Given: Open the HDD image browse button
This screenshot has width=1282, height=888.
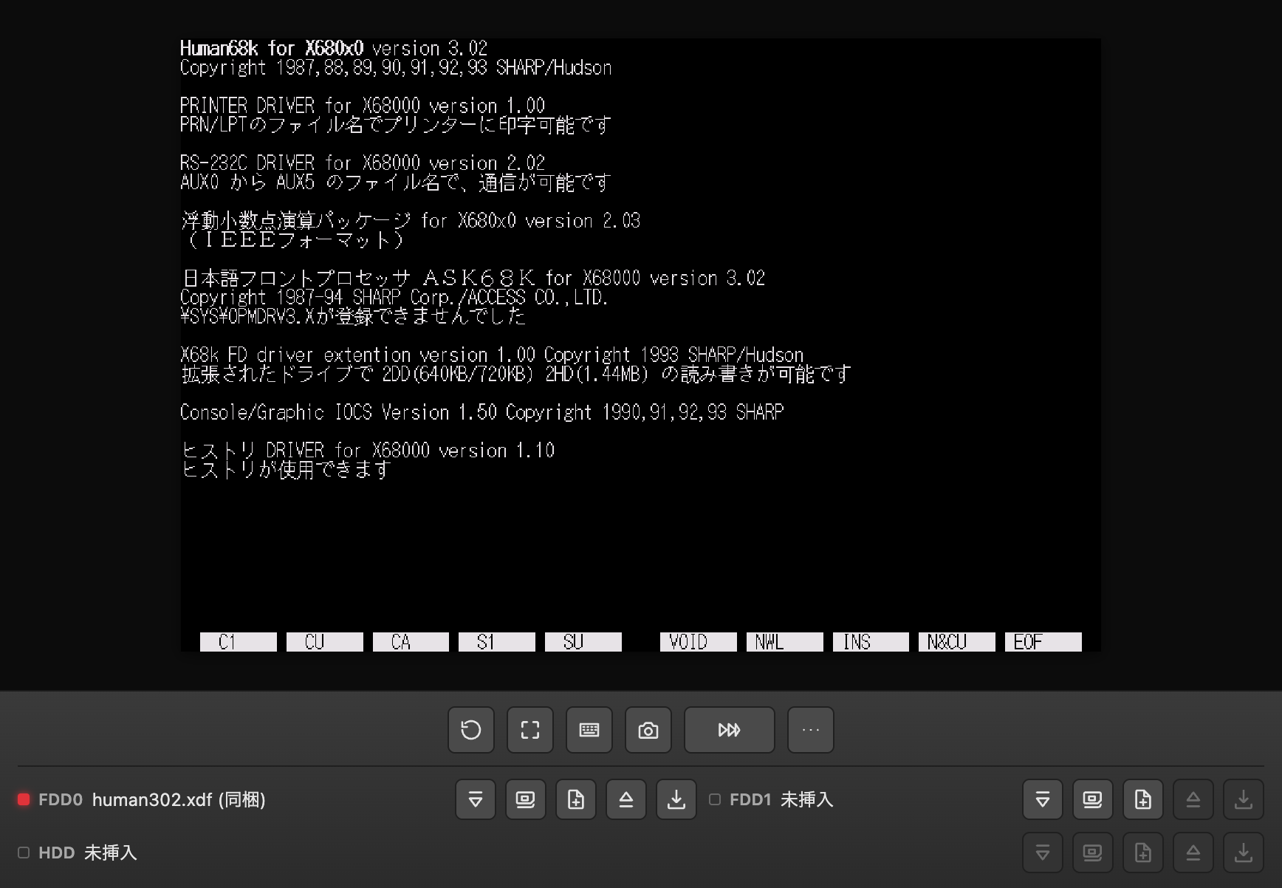Looking at the screenshot, I should (1093, 853).
